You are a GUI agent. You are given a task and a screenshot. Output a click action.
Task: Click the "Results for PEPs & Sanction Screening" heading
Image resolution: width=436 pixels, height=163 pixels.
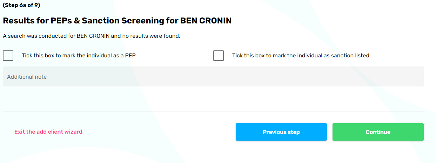coord(70,21)
